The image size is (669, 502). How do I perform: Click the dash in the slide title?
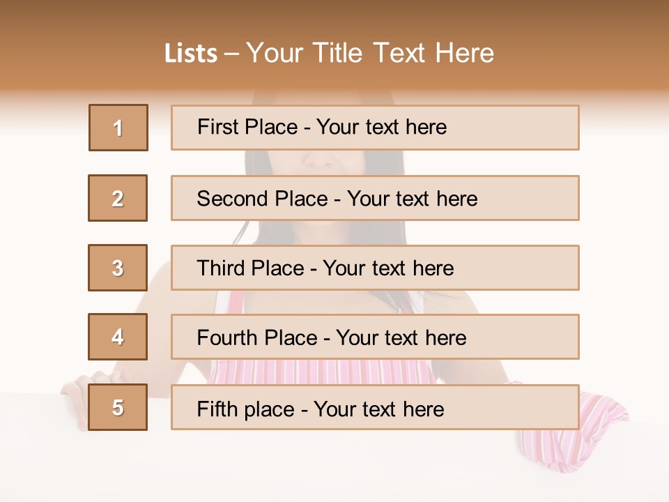click(231, 54)
